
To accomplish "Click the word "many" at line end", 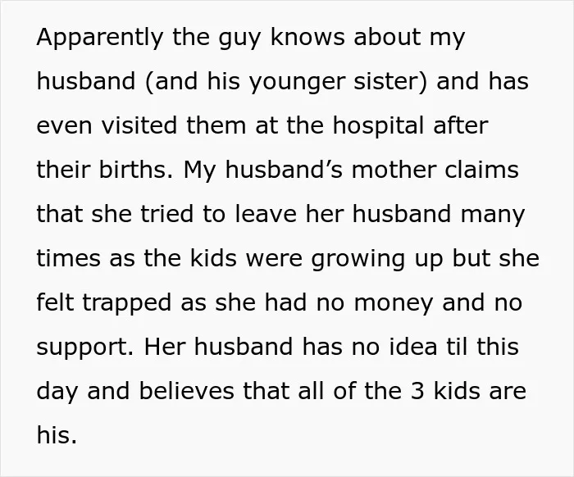I will [493, 216].
